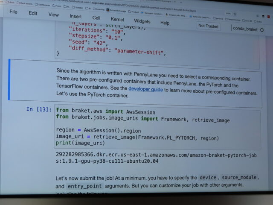Click the 'print(image_uri)' code line
The height and width of the screenshot is (205, 273).
[80, 143]
